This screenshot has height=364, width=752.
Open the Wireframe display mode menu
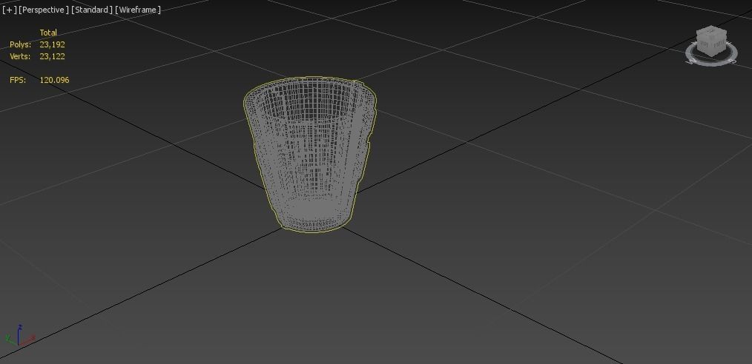pyautogui.click(x=138, y=10)
